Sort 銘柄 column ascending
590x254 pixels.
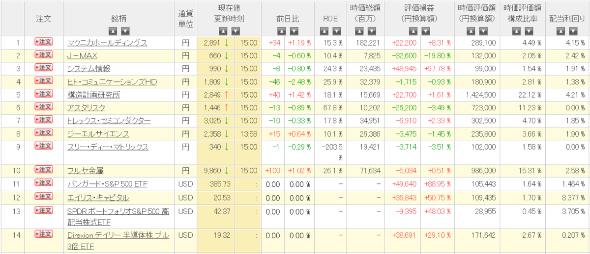coord(112,31)
